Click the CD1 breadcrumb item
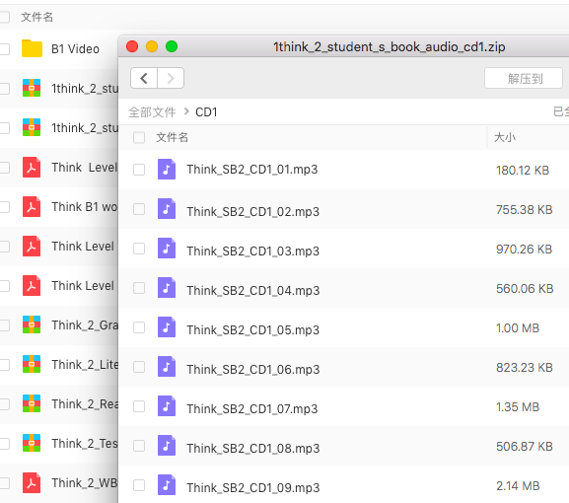The width and height of the screenshot is (569, 503). (x=206, y=112)
